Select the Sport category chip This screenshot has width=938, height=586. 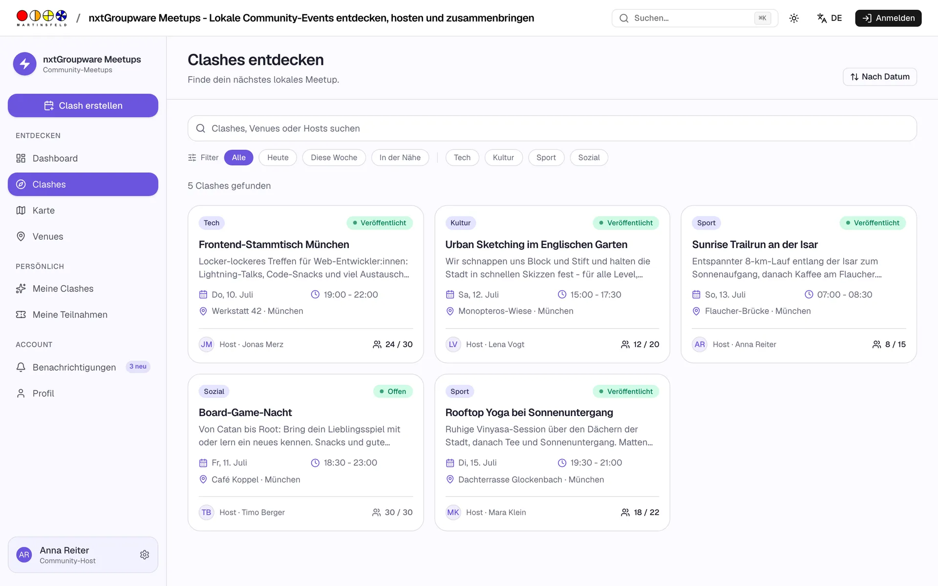point(546,158)
